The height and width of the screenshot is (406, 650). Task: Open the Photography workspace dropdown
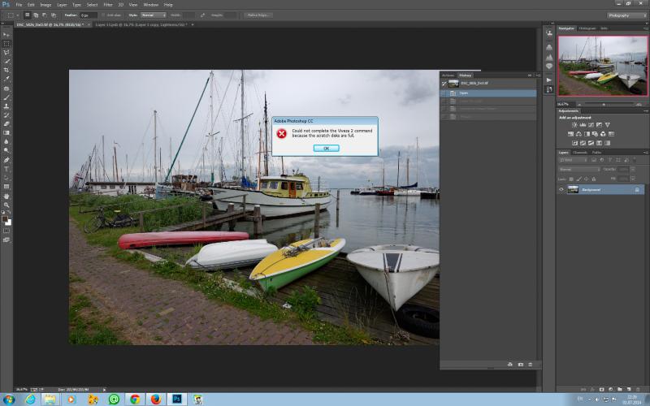[627, 15]
